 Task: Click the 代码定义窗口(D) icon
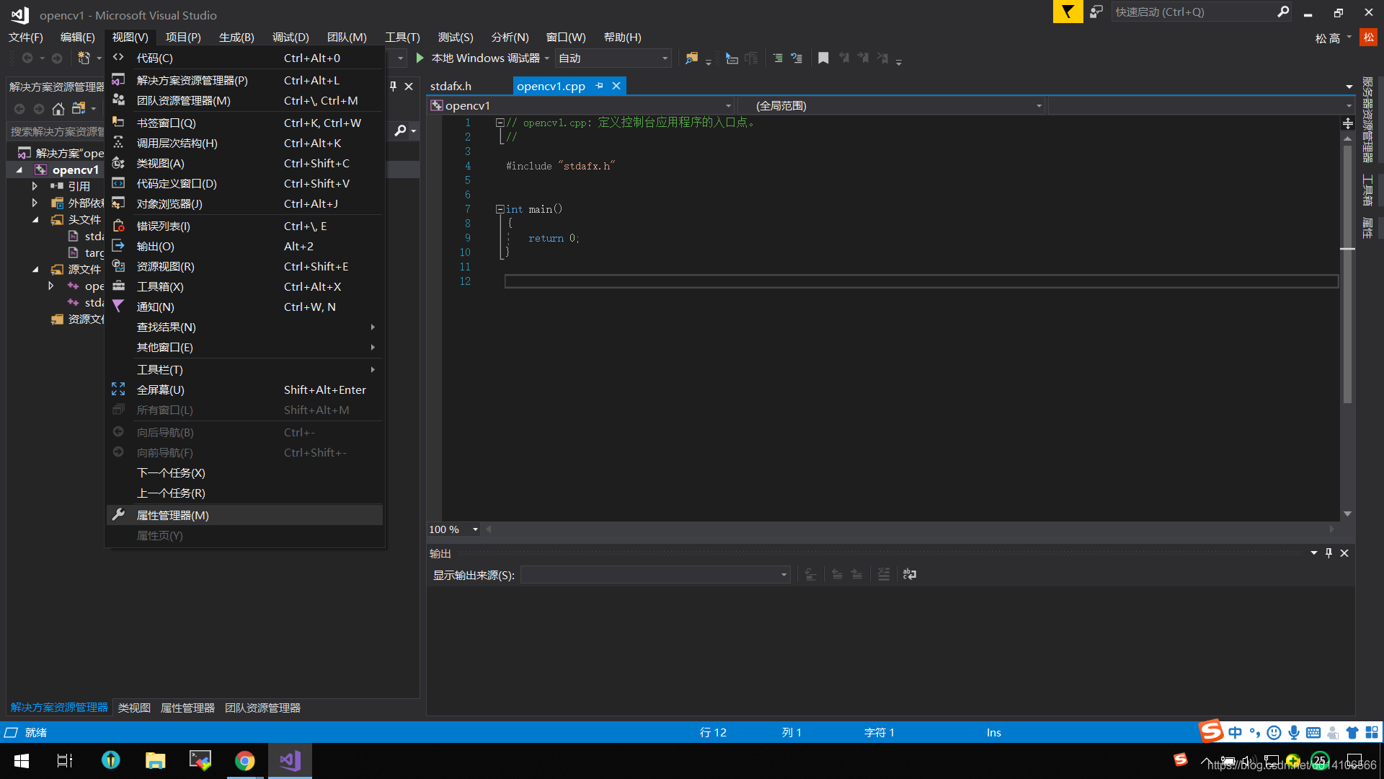point(118,183)
